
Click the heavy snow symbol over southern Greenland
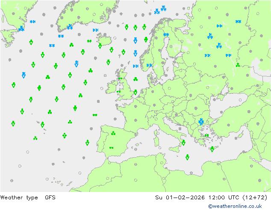coord(70,27)
